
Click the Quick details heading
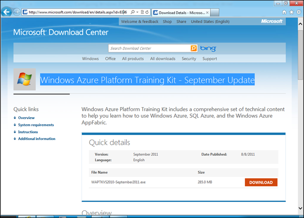coord(109,143)
